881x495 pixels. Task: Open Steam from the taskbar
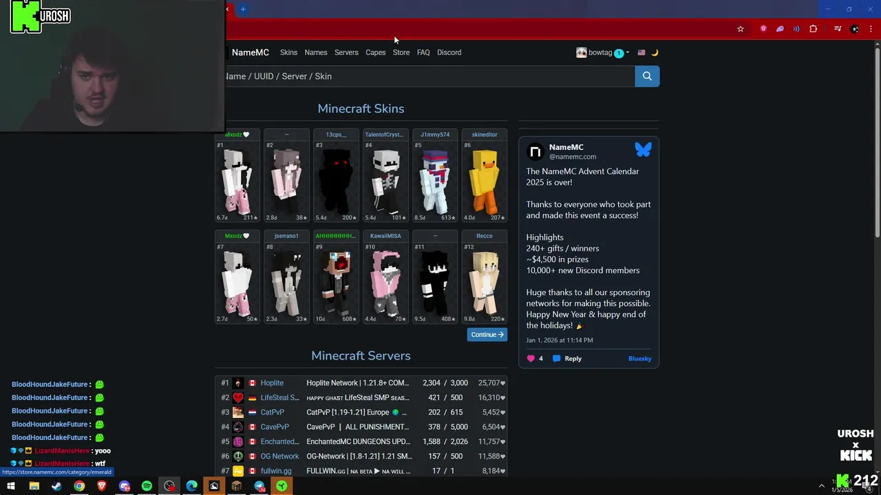[56, 486]
